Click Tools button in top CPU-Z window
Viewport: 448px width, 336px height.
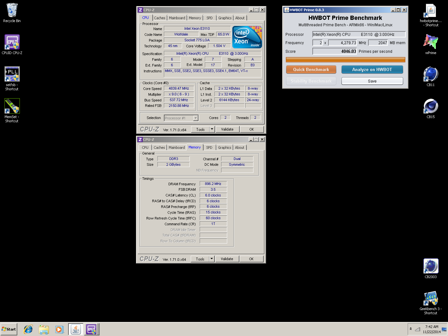[x=200, y=129]
